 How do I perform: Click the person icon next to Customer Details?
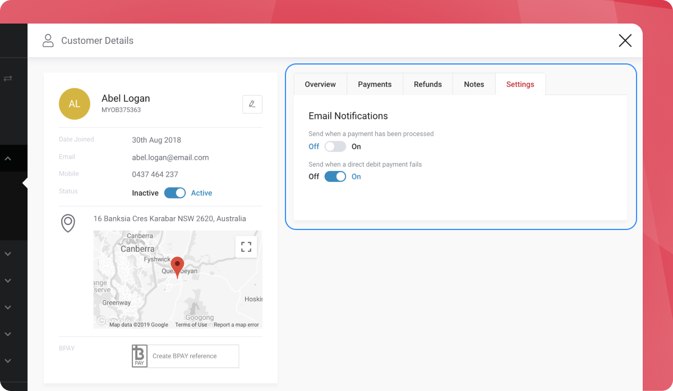(48, 40)
